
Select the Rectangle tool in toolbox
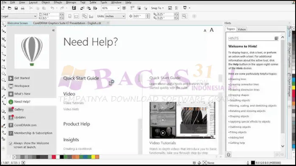tap(3, 67)
